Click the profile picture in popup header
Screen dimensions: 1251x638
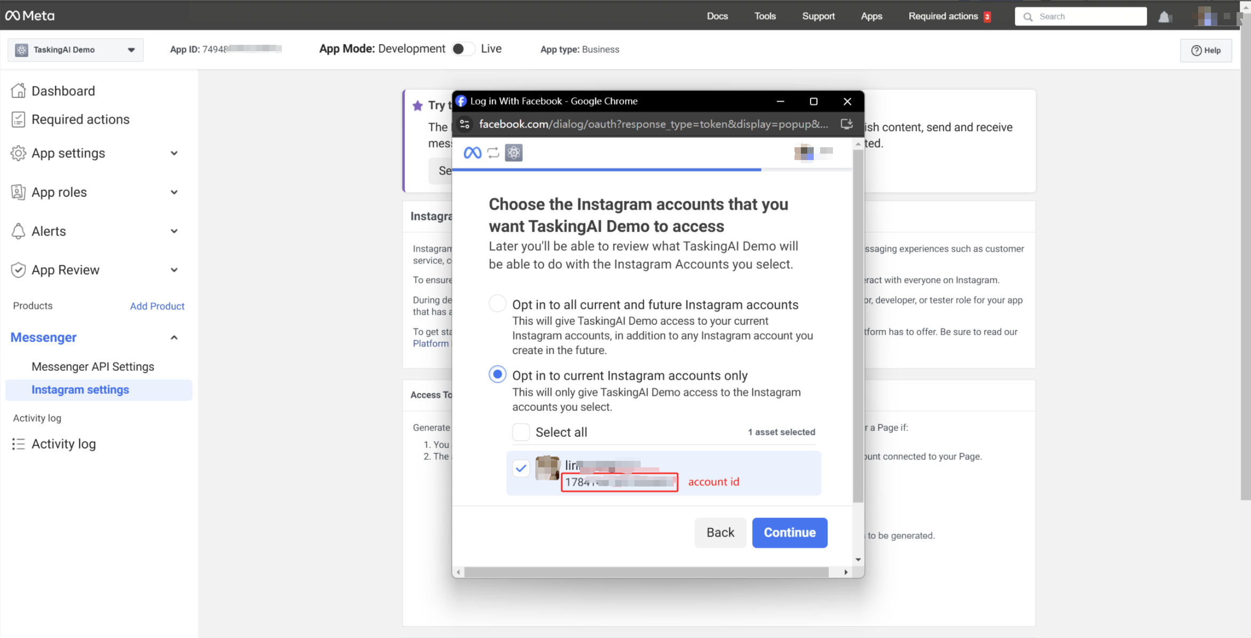[x=804, y=153]
